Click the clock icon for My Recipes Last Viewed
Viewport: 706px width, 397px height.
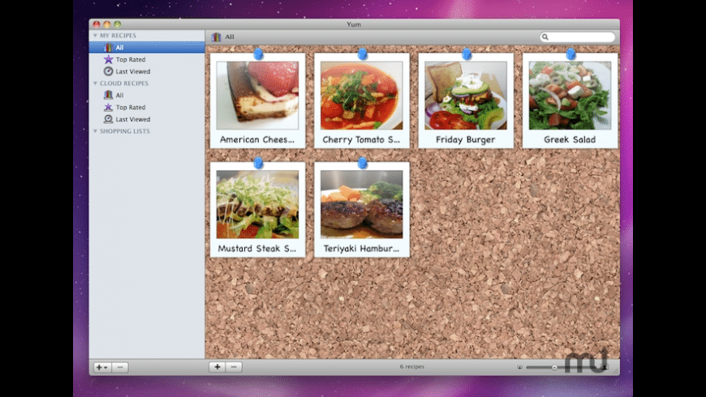tap(108, 71)
